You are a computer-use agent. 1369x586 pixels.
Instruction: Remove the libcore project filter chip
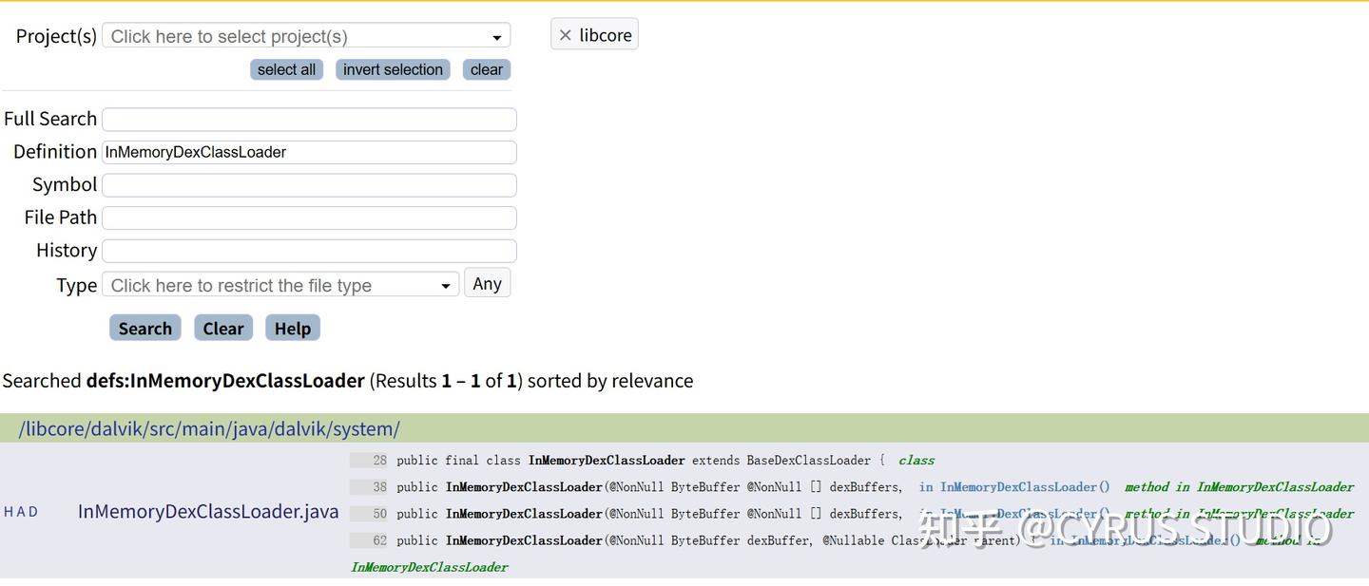[x=567, y=34]
